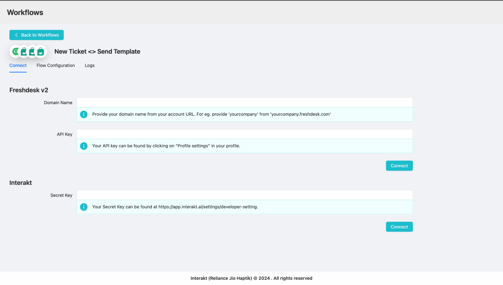Select the New Ticket <> Send Template title
Viewport: 503px width, 285px height.
point(97,51)
